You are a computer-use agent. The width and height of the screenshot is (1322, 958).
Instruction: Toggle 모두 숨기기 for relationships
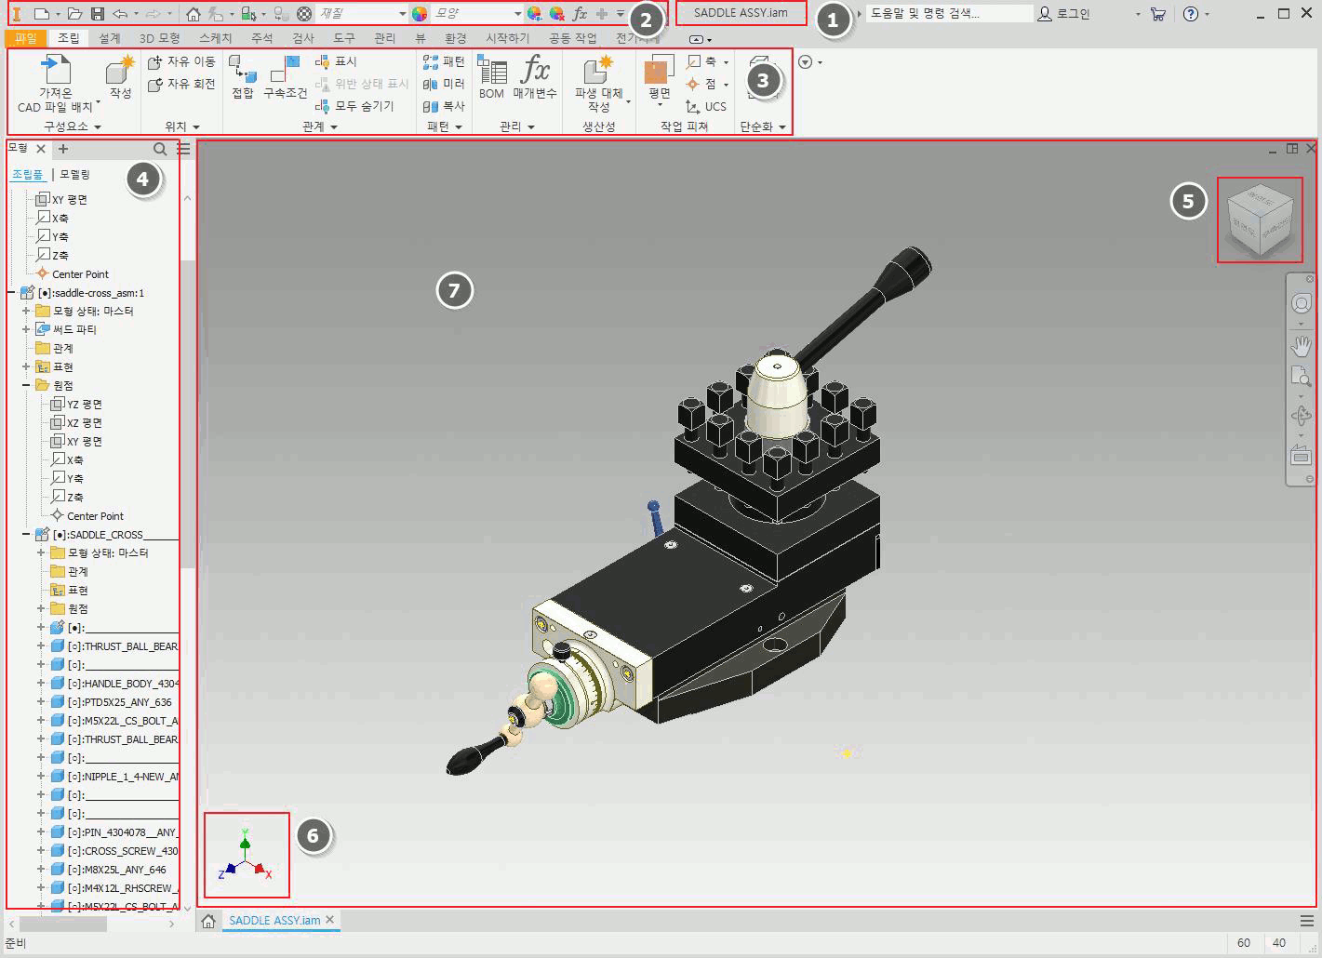(355, 106)
